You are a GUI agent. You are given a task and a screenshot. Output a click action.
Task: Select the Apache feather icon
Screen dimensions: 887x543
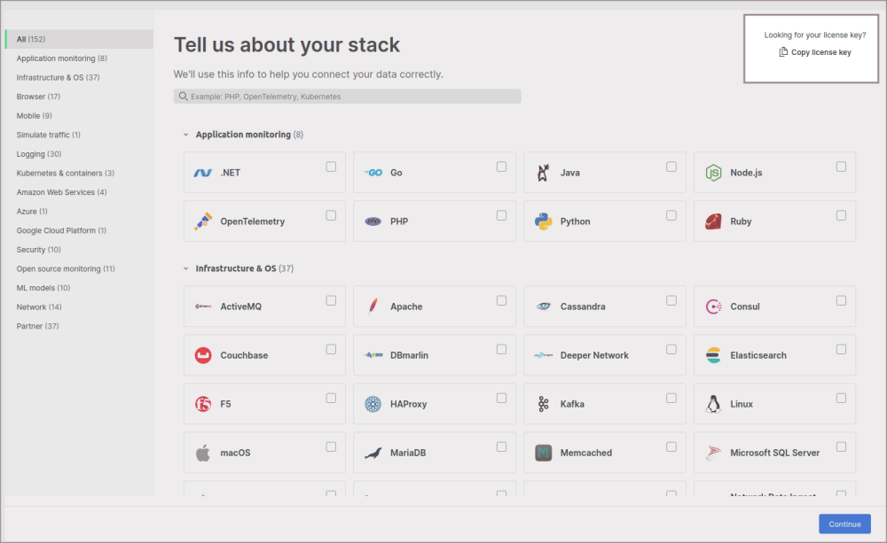click(373, 306)
